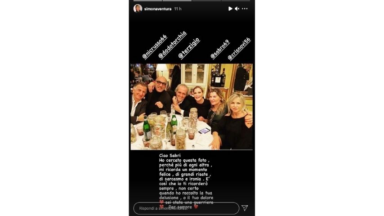Open simonaventura's profile avatar
This screenshot has height=216, width=384.
click(138, 9)
